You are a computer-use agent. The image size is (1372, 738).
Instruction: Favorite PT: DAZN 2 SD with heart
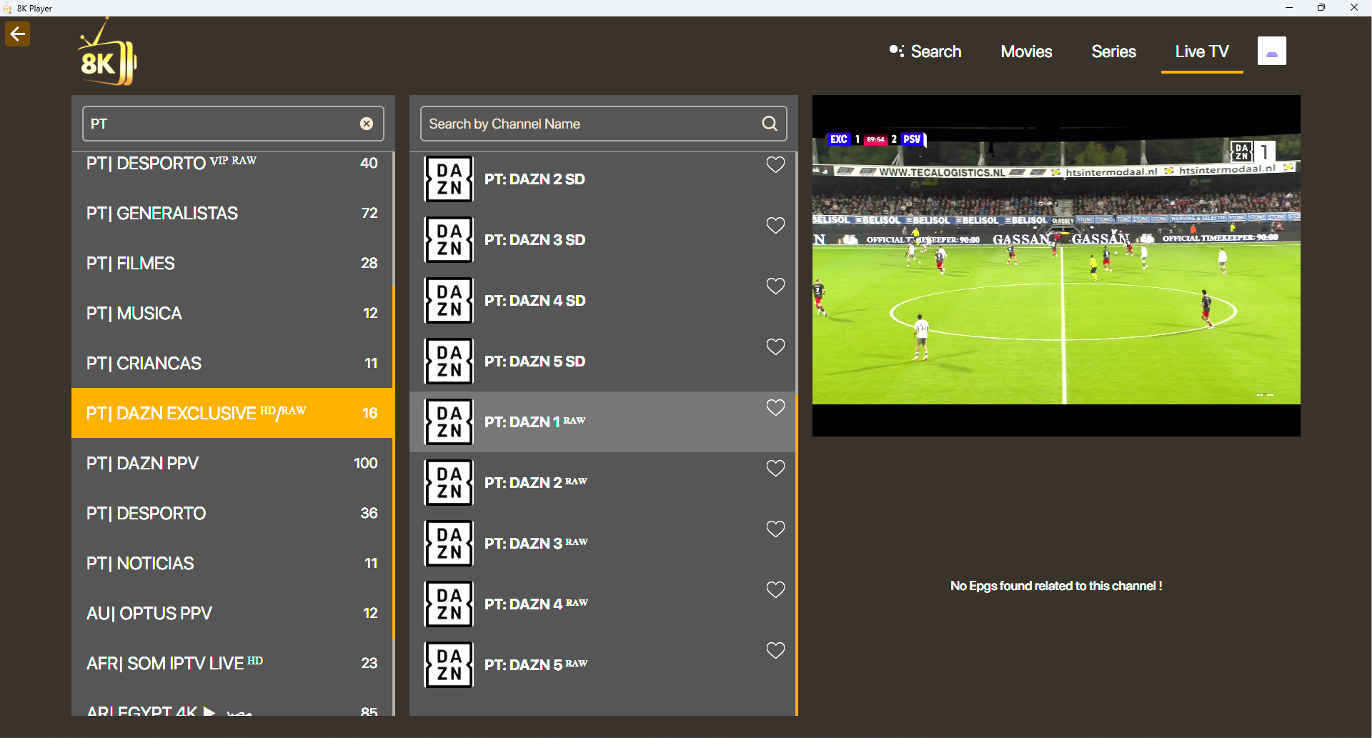point(775,164)
